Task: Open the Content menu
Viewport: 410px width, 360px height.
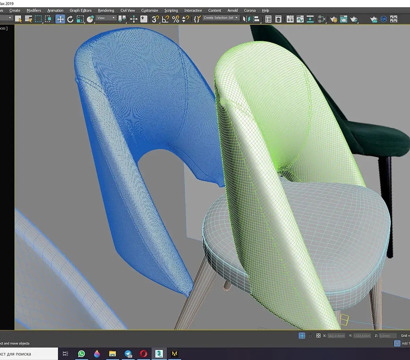Action: [x=215, y=10]
